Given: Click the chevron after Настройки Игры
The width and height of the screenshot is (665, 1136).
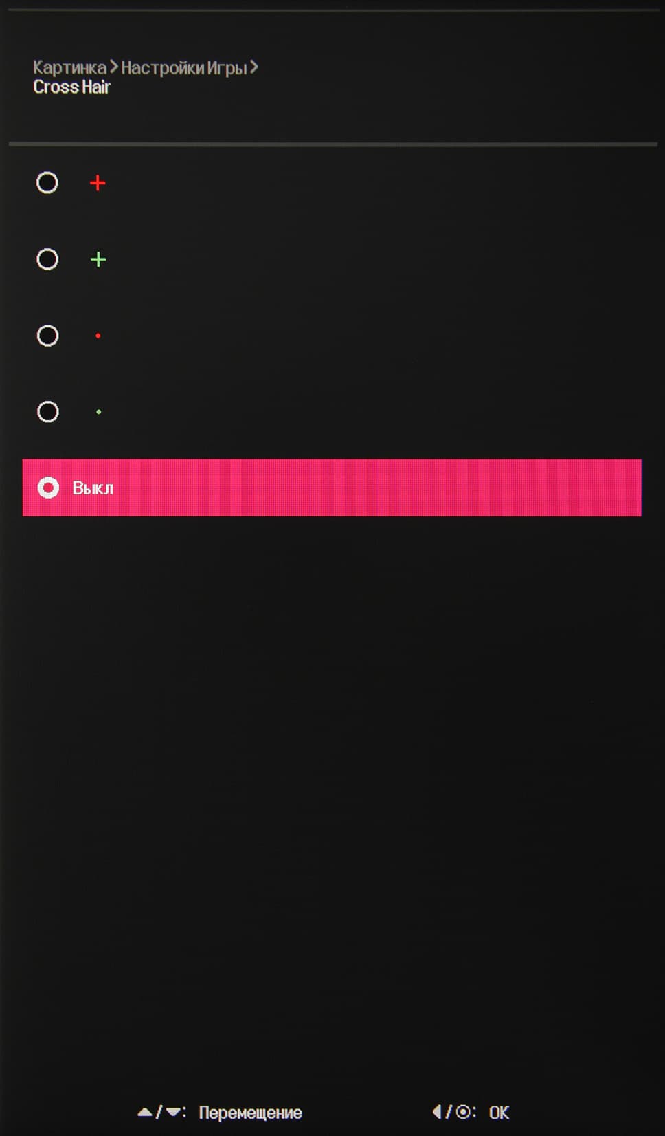Looking at the screenshot, I should pos(254,67).
